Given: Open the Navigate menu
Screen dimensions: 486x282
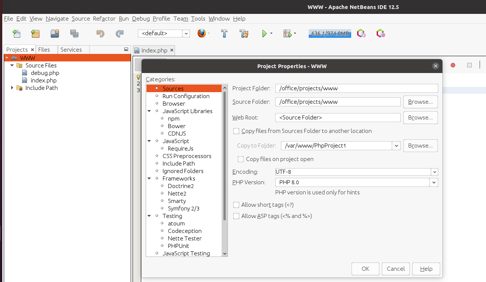Looking at the screenshot, I should pos(57,18).
